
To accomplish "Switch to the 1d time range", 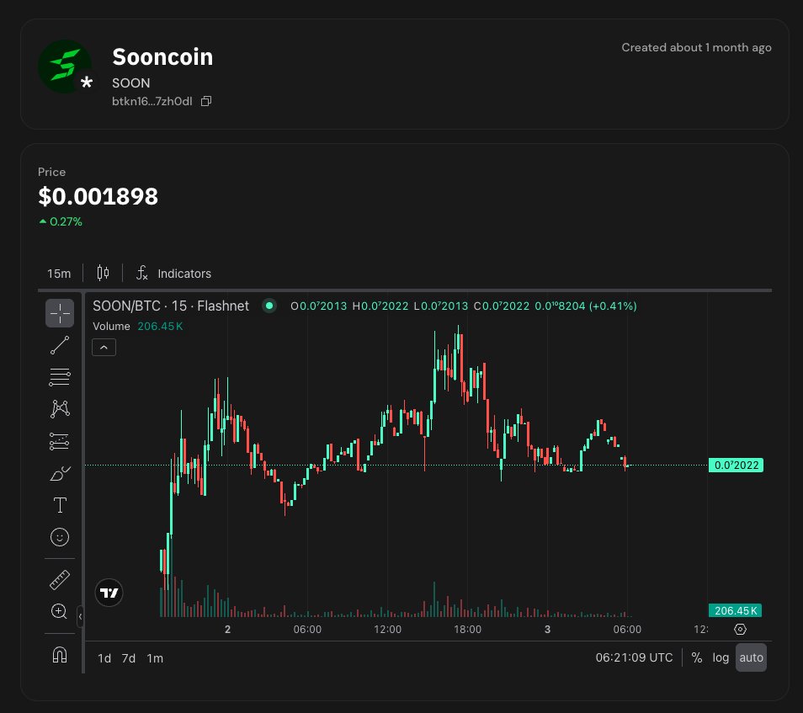I will pyautogui.click(x=104, y=657).
